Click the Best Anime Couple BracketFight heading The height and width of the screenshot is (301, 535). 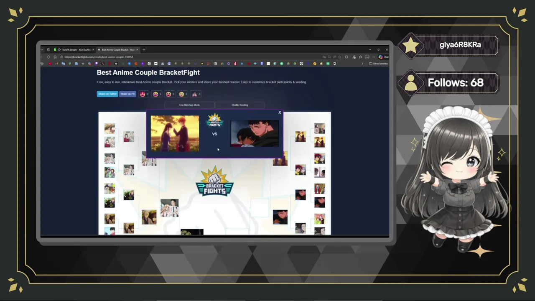click(148, 72)
